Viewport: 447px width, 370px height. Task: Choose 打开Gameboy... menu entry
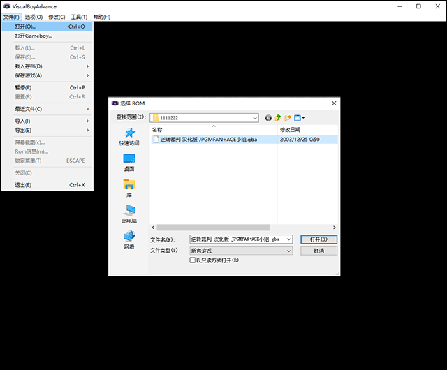47,36
